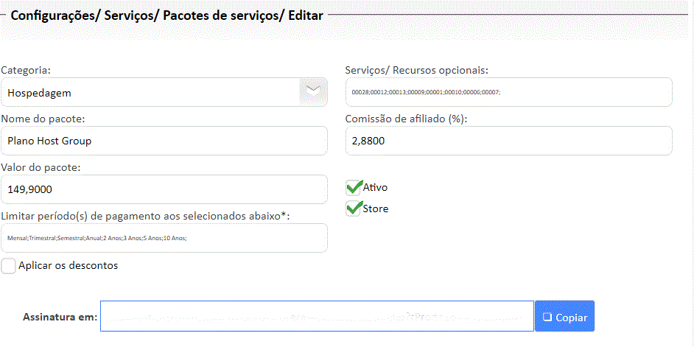Click the copy icon inside Copiar button
Image resolution: width=694 pixels, height=347 pixels.
pos(547,317)
